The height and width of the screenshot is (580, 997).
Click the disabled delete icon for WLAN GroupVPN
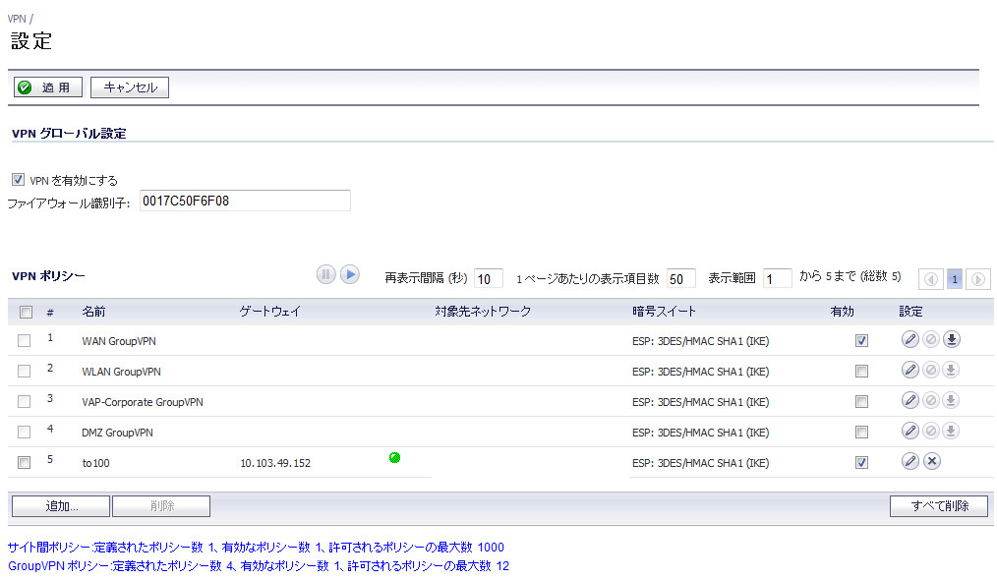pyautogui.click(x=931, y=370)
